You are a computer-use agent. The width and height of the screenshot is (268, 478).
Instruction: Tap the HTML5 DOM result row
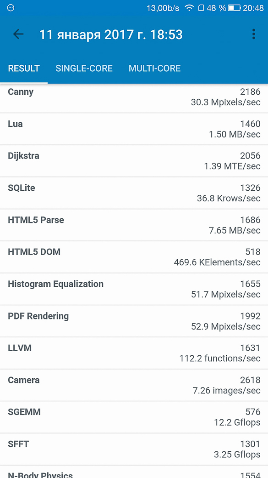click(x=134, y=257)
